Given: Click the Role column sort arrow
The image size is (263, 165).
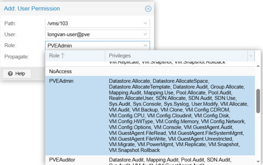Looking at the screenshot, I should pyautogui.click(x=63, y=56).
